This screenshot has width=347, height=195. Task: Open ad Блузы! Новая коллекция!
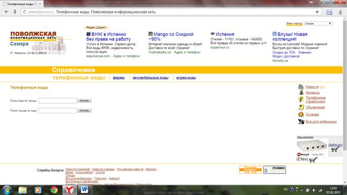coord(290,37)
